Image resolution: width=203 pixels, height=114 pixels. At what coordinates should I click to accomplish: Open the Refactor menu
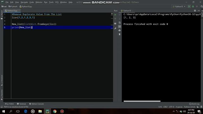[x=39, y=2]
